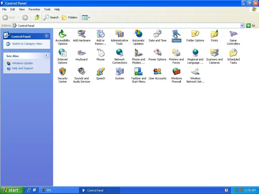Open Sounds and Audio Devices icon

[x=82, y=75]
